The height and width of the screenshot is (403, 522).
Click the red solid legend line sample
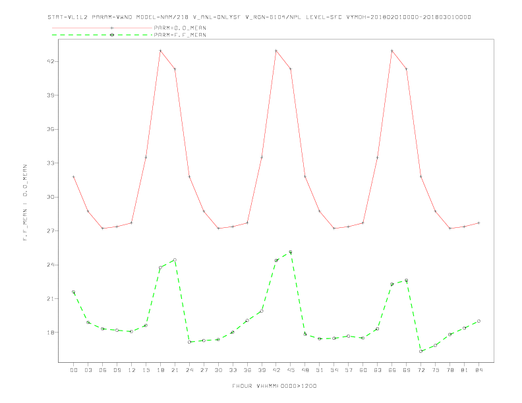(102, 28)
